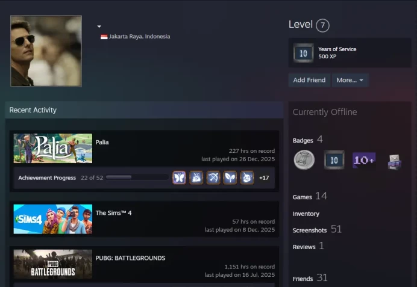Click the second Palia achievement icon
The width and height of the screenshot is (417, 287).
[x=196, y=177]
